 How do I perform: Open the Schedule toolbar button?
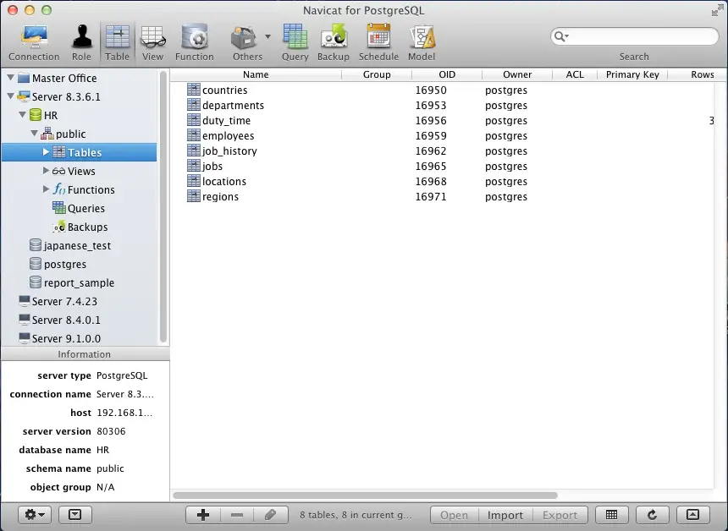click(x=379, y=43)
